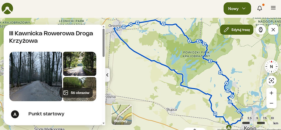
Task: Collapse the side panel with chevron
Action: [107, 75]
